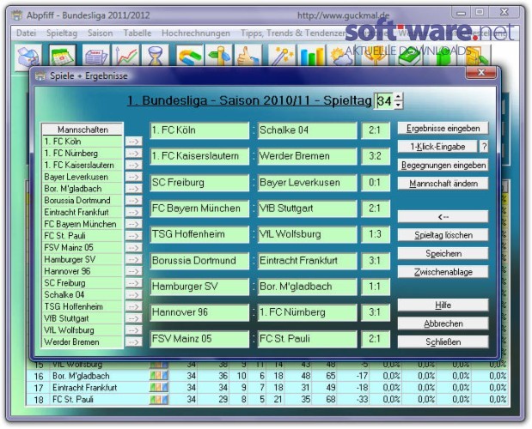Screen dimensions: 532x429
Task: Click the arrow button beside FSV Mainz 05 in list
Action: (134, 248)
